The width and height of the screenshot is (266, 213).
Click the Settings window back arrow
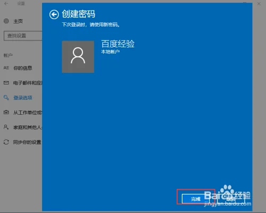pyautogui.click(x=6, y=4)
